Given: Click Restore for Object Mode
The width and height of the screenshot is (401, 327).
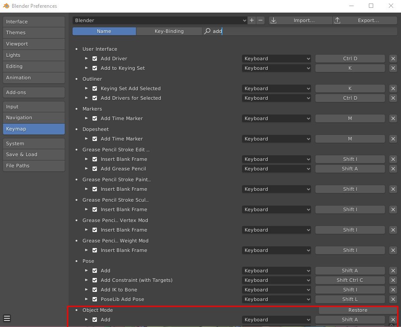Looking at the screenshot, I should [x=358, y=310].
